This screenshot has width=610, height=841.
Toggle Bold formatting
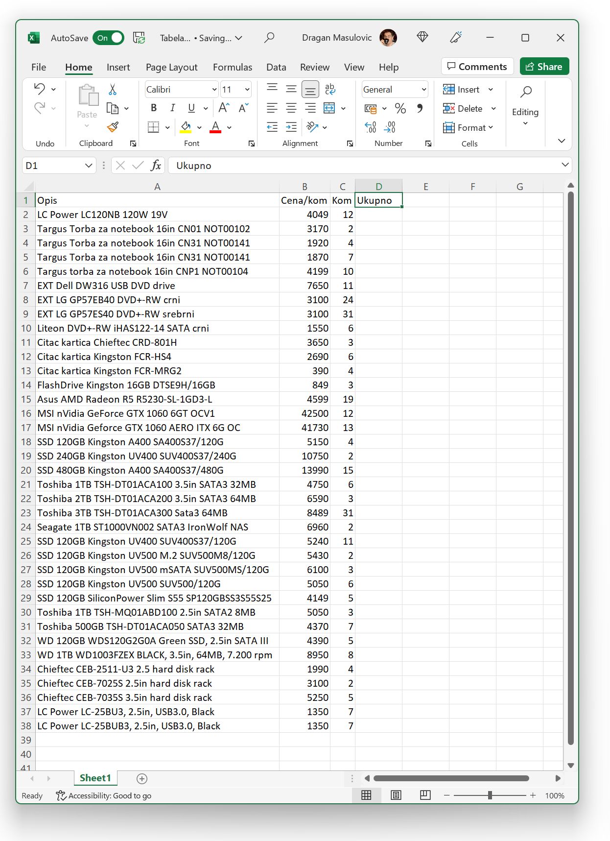tap(154, 108)
